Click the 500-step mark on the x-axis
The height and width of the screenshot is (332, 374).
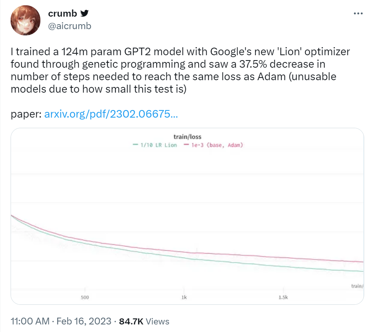point(84,297)
